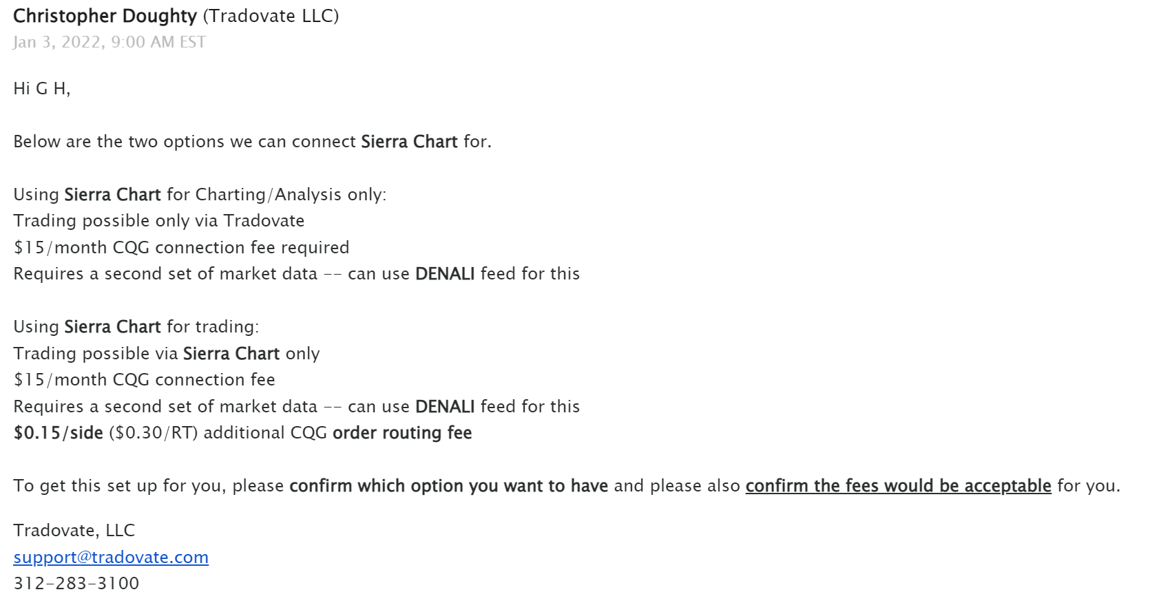The width and height of the screenshot is (1150, 614).
Task: Click the "Below are the two options" sentence
Action: tap(252, 142)
